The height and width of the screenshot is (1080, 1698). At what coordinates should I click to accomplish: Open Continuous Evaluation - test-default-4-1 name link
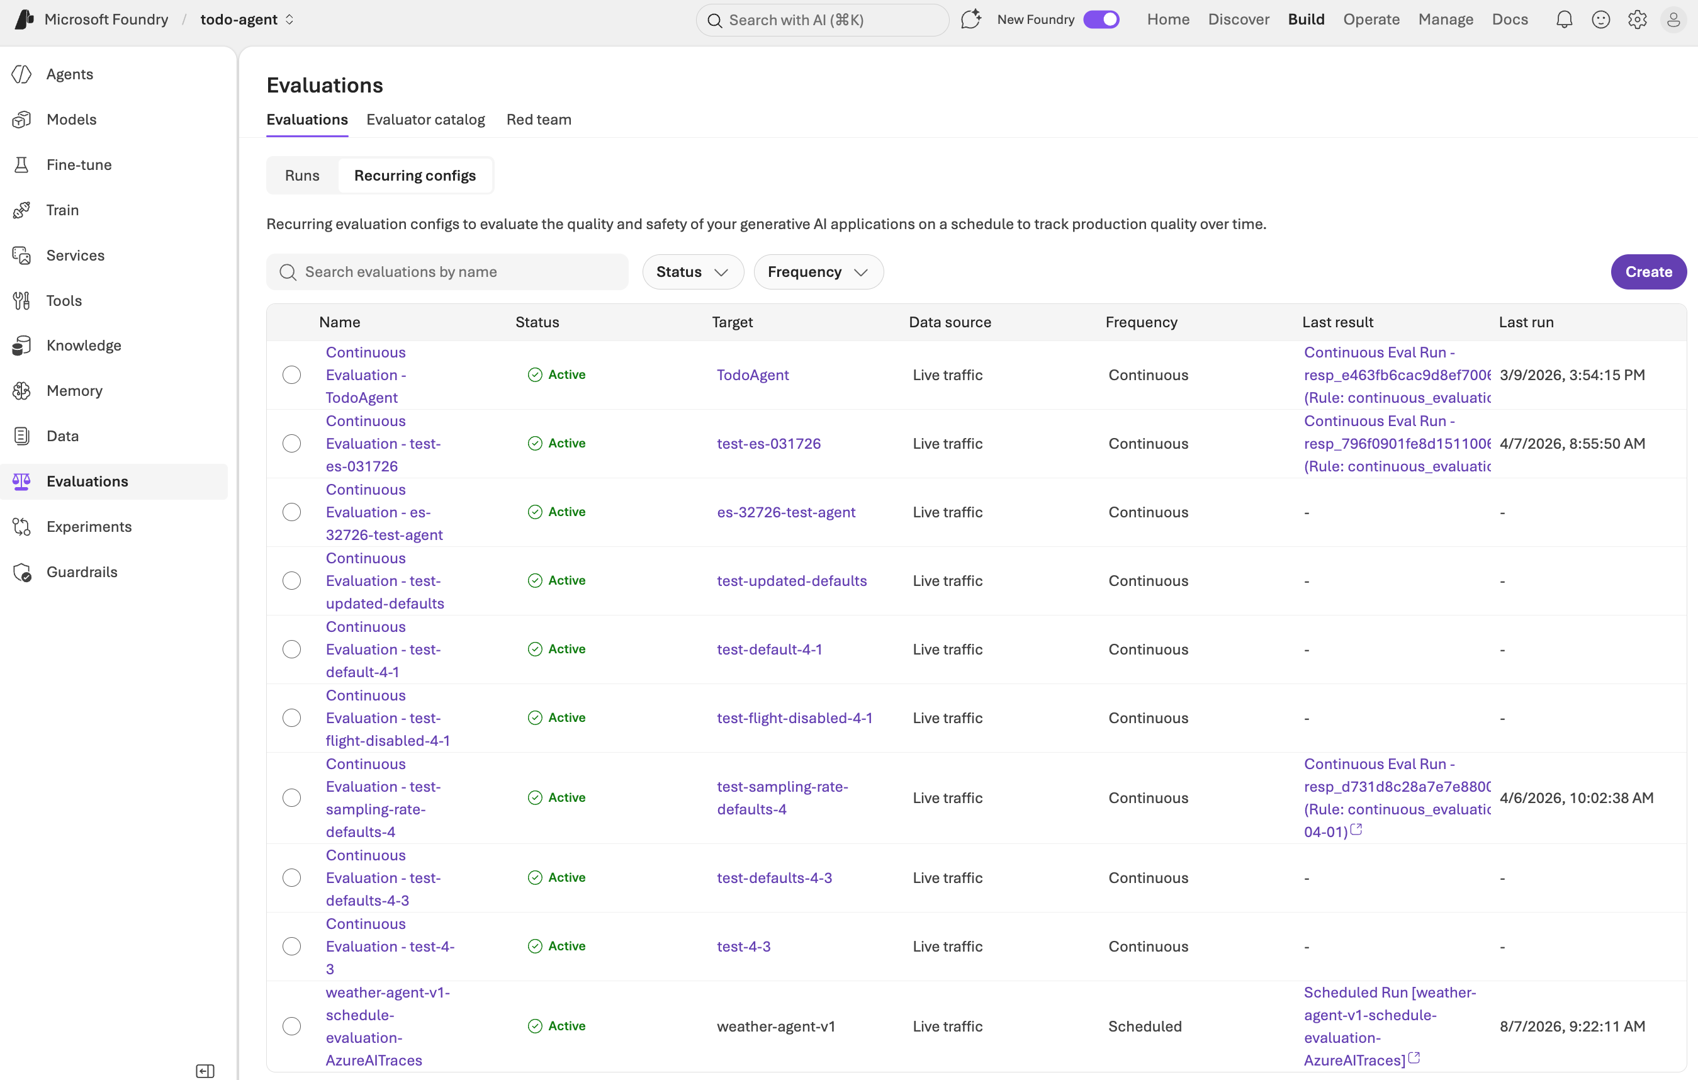[384, 650]
